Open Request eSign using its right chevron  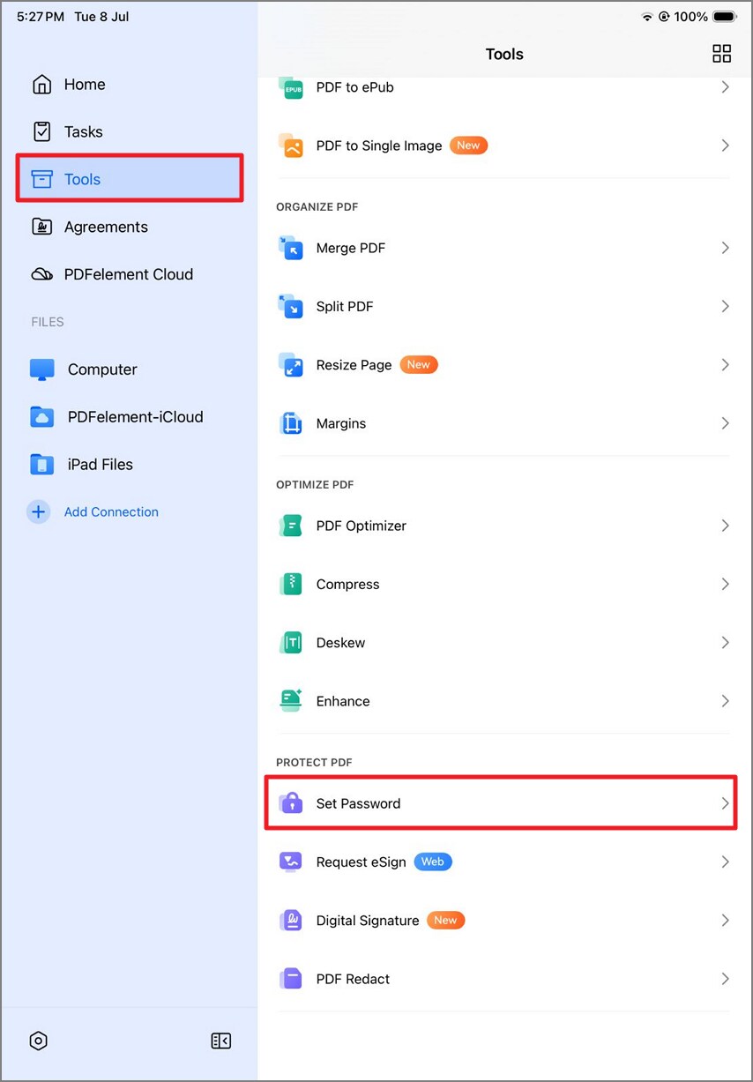(725, 862)
